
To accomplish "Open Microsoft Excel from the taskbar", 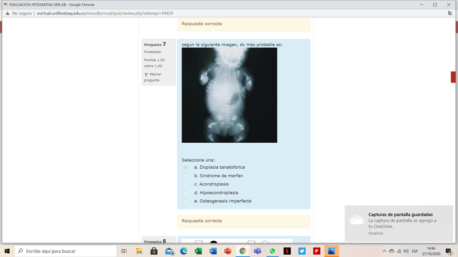I will click(198, 251).
